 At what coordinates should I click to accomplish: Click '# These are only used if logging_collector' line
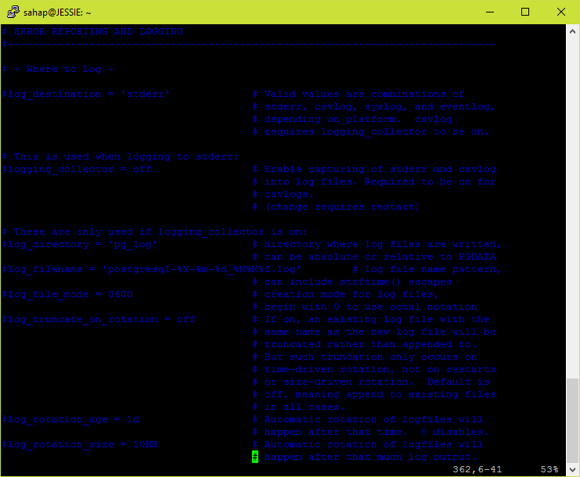(x=155, y=231)
